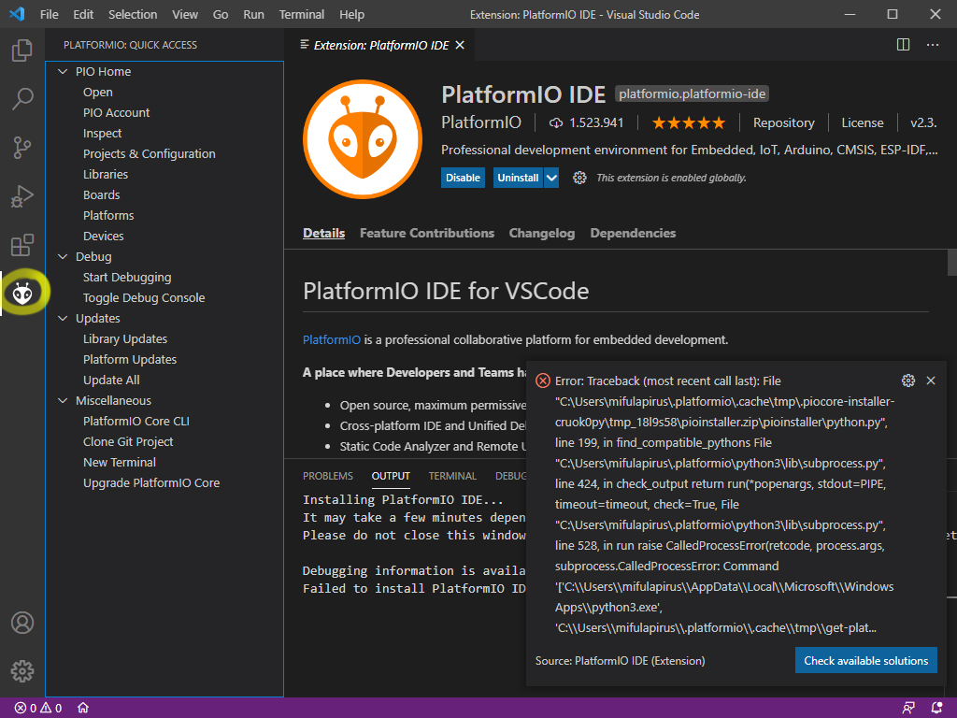957x718 pixels.
Task: Open the Help menu
Action: pos(351,14)
